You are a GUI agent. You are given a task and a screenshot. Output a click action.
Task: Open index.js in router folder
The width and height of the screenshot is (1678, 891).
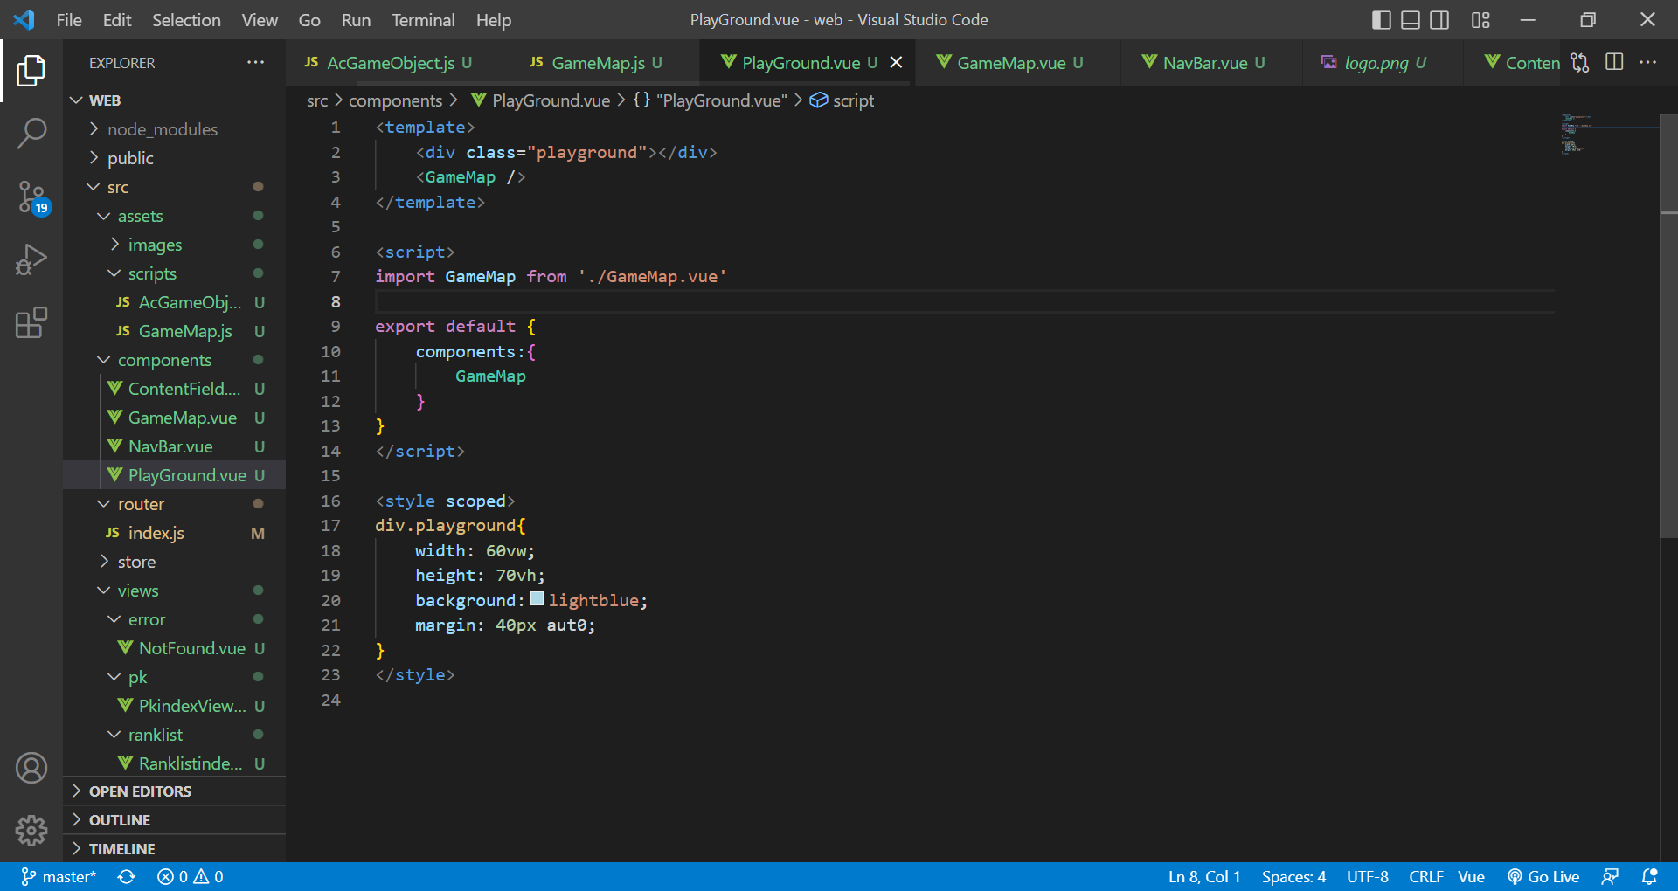coord(174,533)
